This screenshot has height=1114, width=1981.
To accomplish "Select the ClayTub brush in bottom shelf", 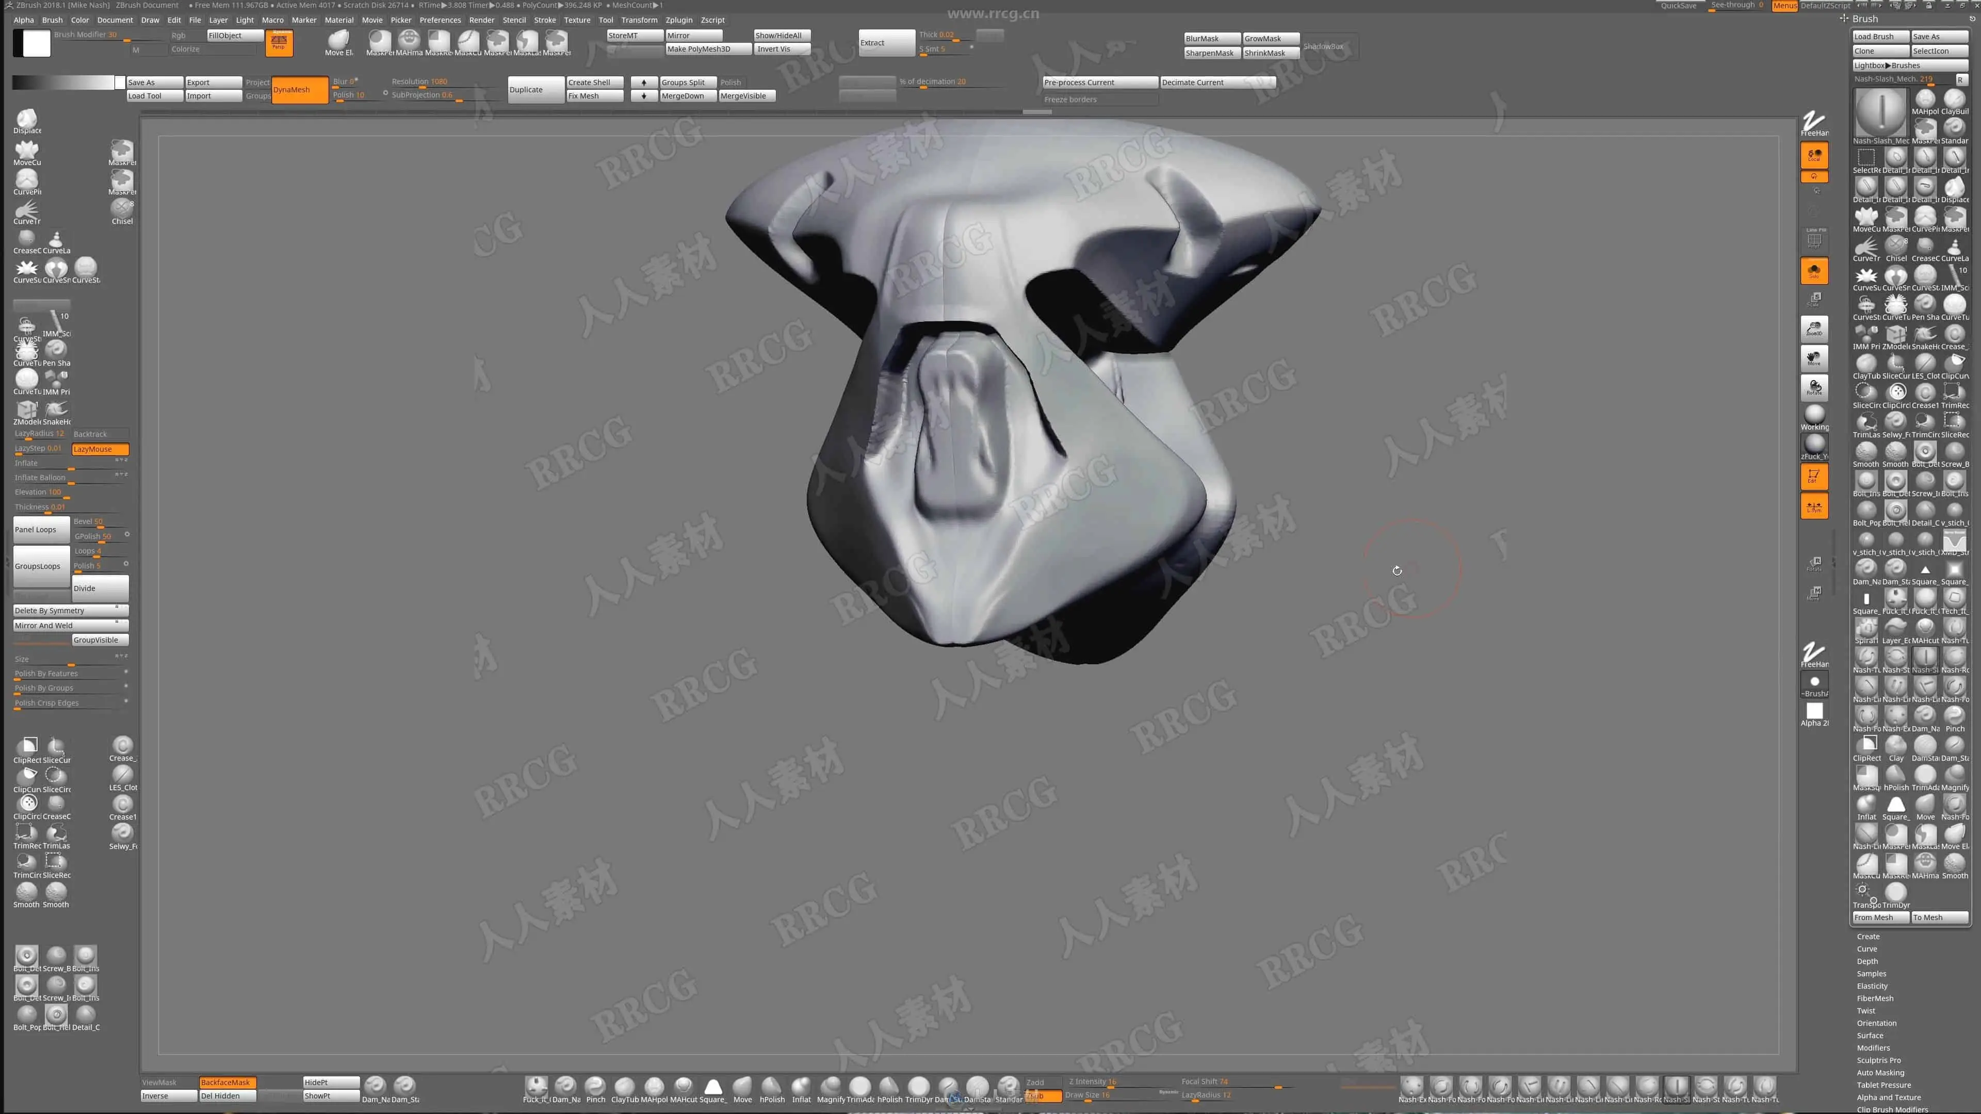I will point(624,1086).
